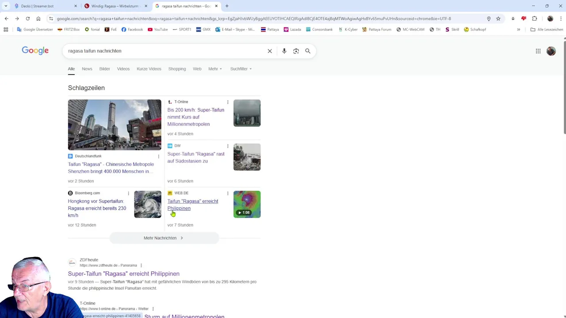Select the Web results tab
The image size is (566, 318).
197,69
